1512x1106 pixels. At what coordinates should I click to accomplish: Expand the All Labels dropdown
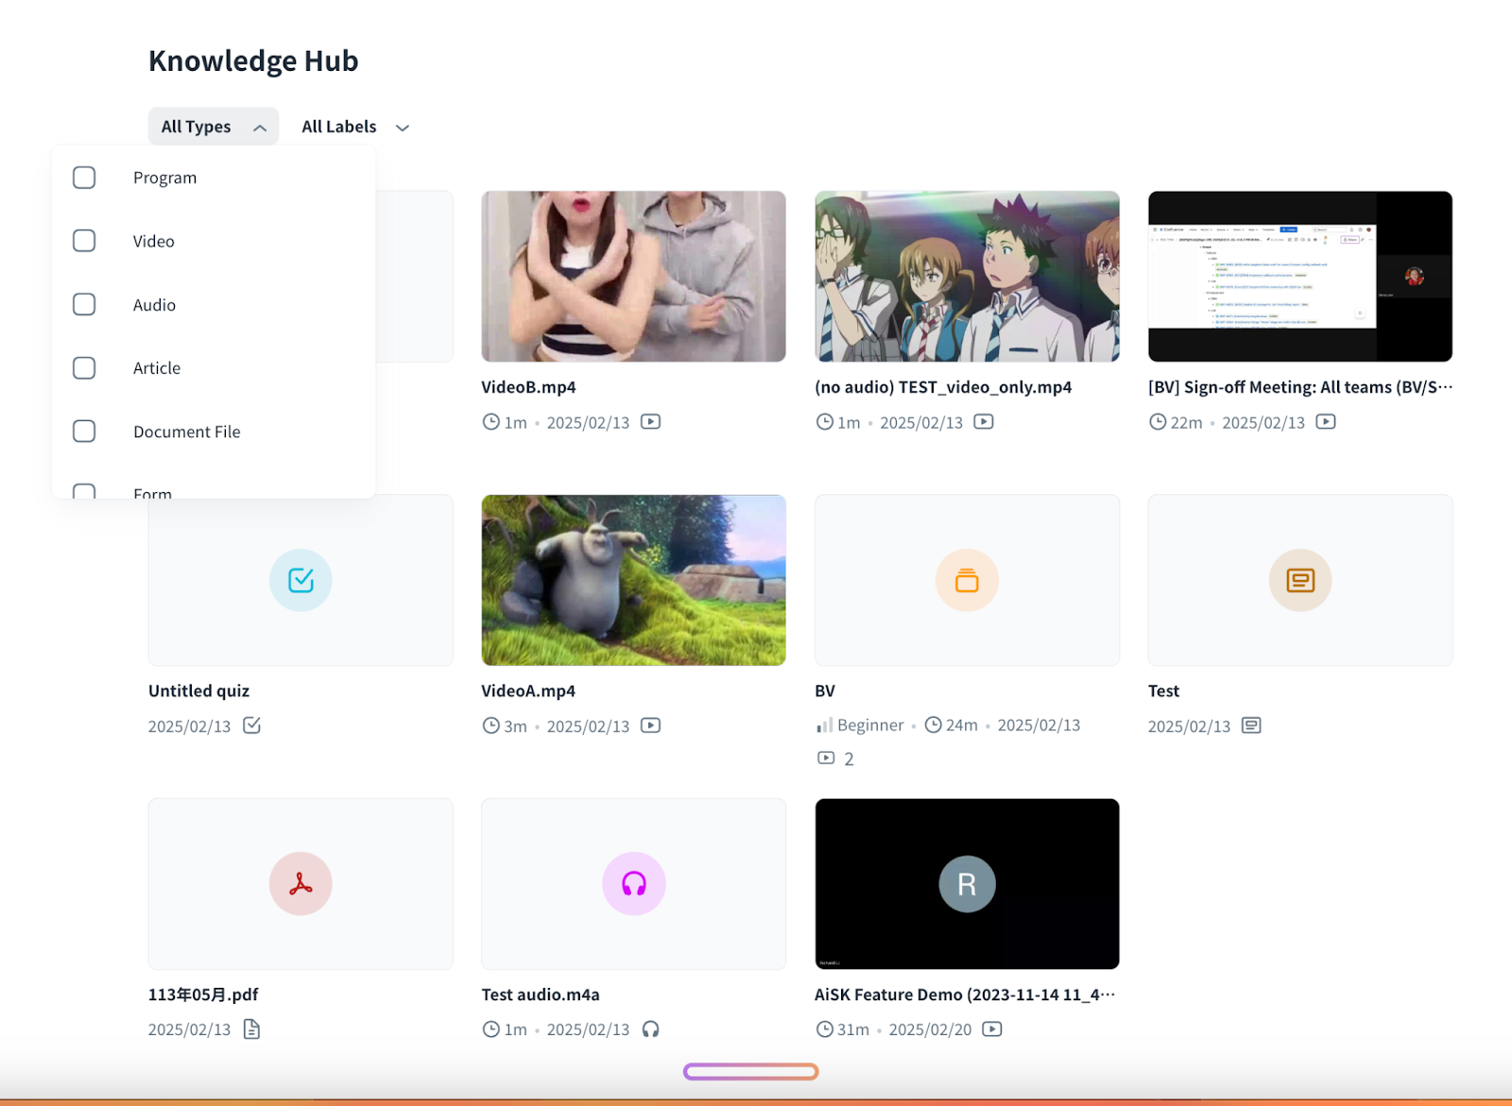(x=355, y=127)
